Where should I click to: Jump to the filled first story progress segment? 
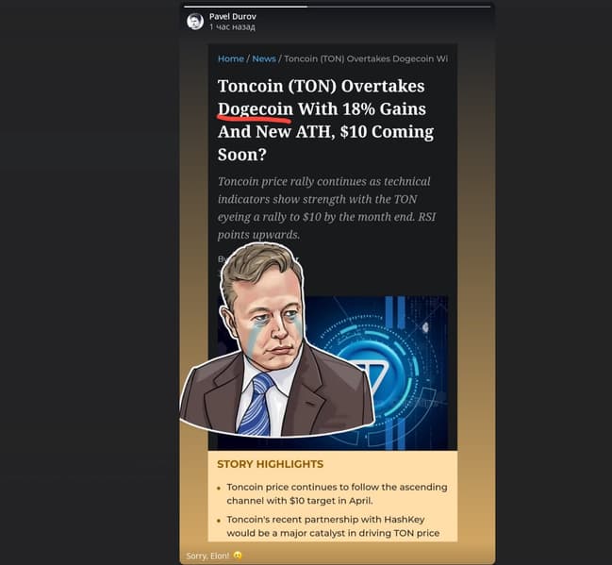coord(245,7)
